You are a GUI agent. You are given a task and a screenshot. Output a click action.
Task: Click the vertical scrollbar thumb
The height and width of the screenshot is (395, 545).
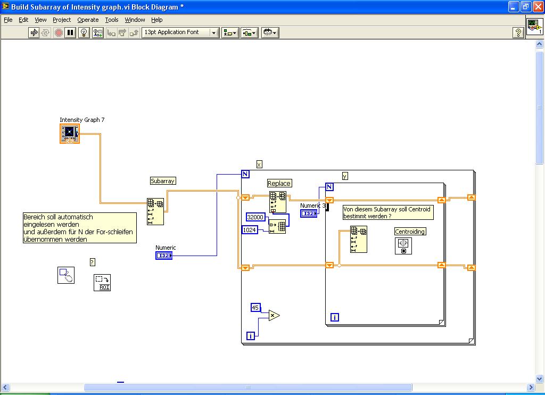[x=539, y=106]
